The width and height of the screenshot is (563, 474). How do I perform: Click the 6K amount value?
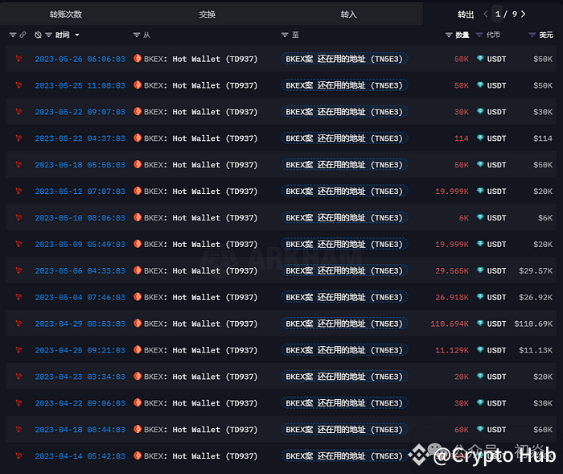pyautogui.click(x=464, y=218)
